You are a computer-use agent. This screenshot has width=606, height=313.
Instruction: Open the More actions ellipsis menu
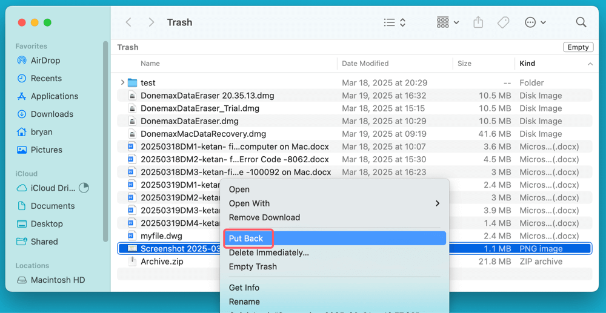535,22
